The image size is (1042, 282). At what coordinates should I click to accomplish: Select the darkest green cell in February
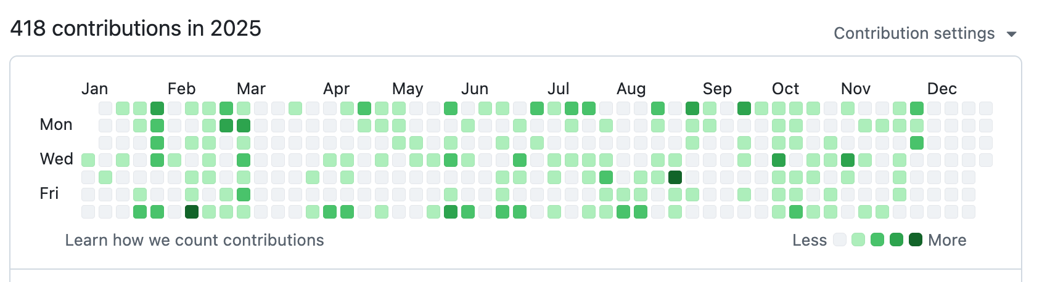point(192,212)
